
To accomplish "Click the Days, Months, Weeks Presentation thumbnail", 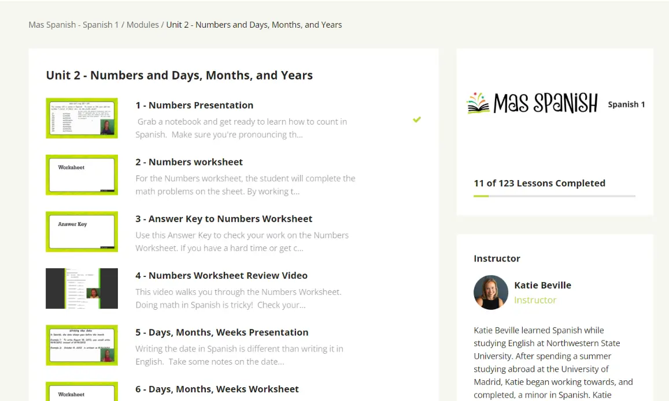I will click(x=82, y=344).
